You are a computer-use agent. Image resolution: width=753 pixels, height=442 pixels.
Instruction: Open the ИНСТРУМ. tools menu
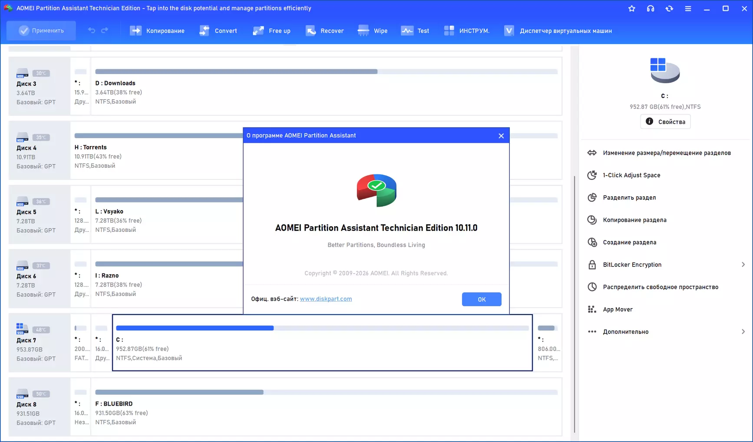tap(466, 31)
